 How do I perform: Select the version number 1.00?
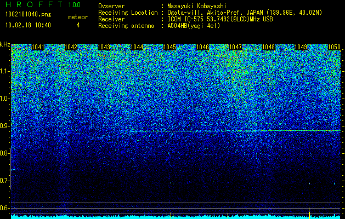(x=74, y=4)
